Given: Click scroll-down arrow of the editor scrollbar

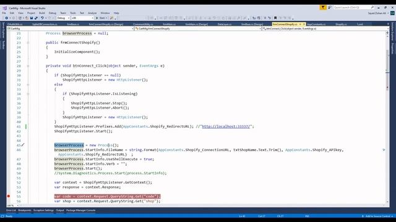Looking at the screenshot, I should coord(387,202).
